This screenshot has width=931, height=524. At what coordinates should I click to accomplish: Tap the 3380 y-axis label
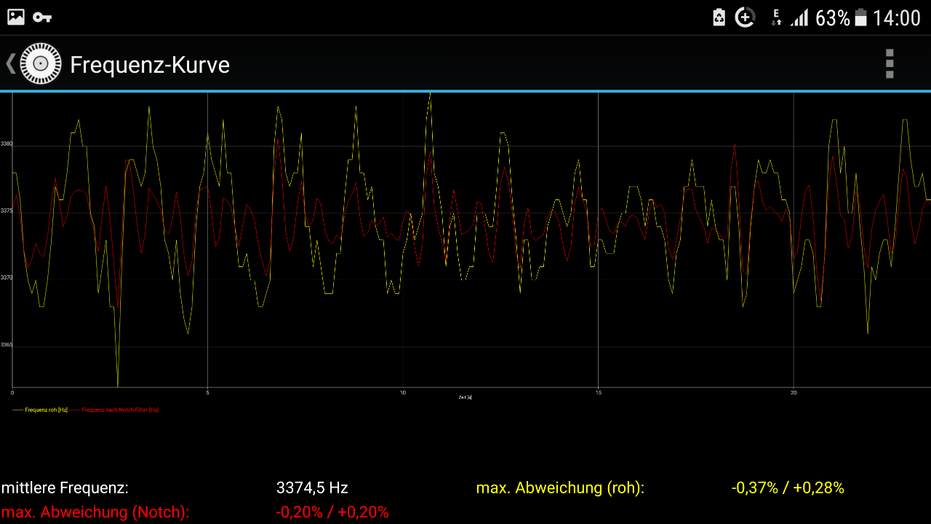point(7,144)
